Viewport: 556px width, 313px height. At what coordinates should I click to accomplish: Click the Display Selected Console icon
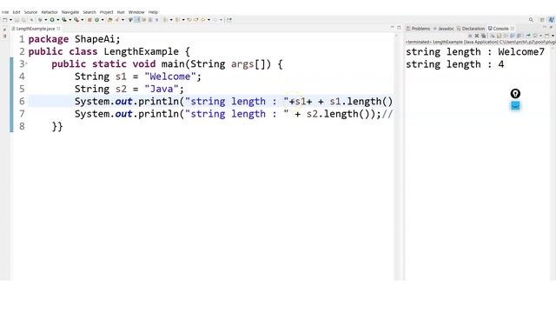coord(535,36)
